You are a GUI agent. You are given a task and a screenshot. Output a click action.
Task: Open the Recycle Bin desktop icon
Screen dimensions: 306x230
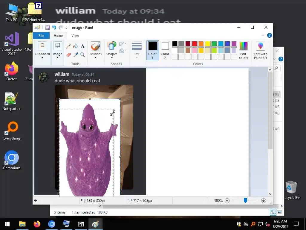292,190
